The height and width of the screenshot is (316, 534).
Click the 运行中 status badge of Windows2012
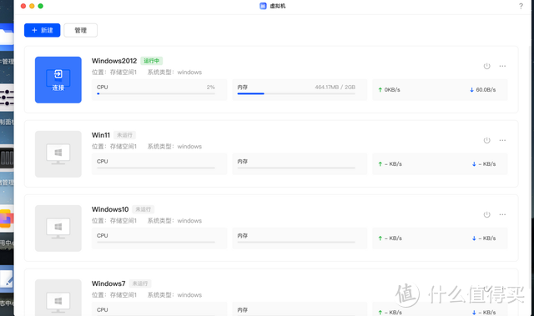click(x=152, y=61)
